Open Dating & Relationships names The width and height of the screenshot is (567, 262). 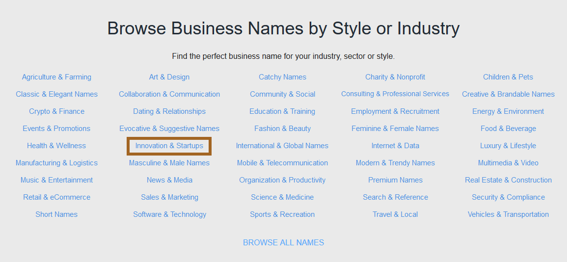[x=169, y=111]
